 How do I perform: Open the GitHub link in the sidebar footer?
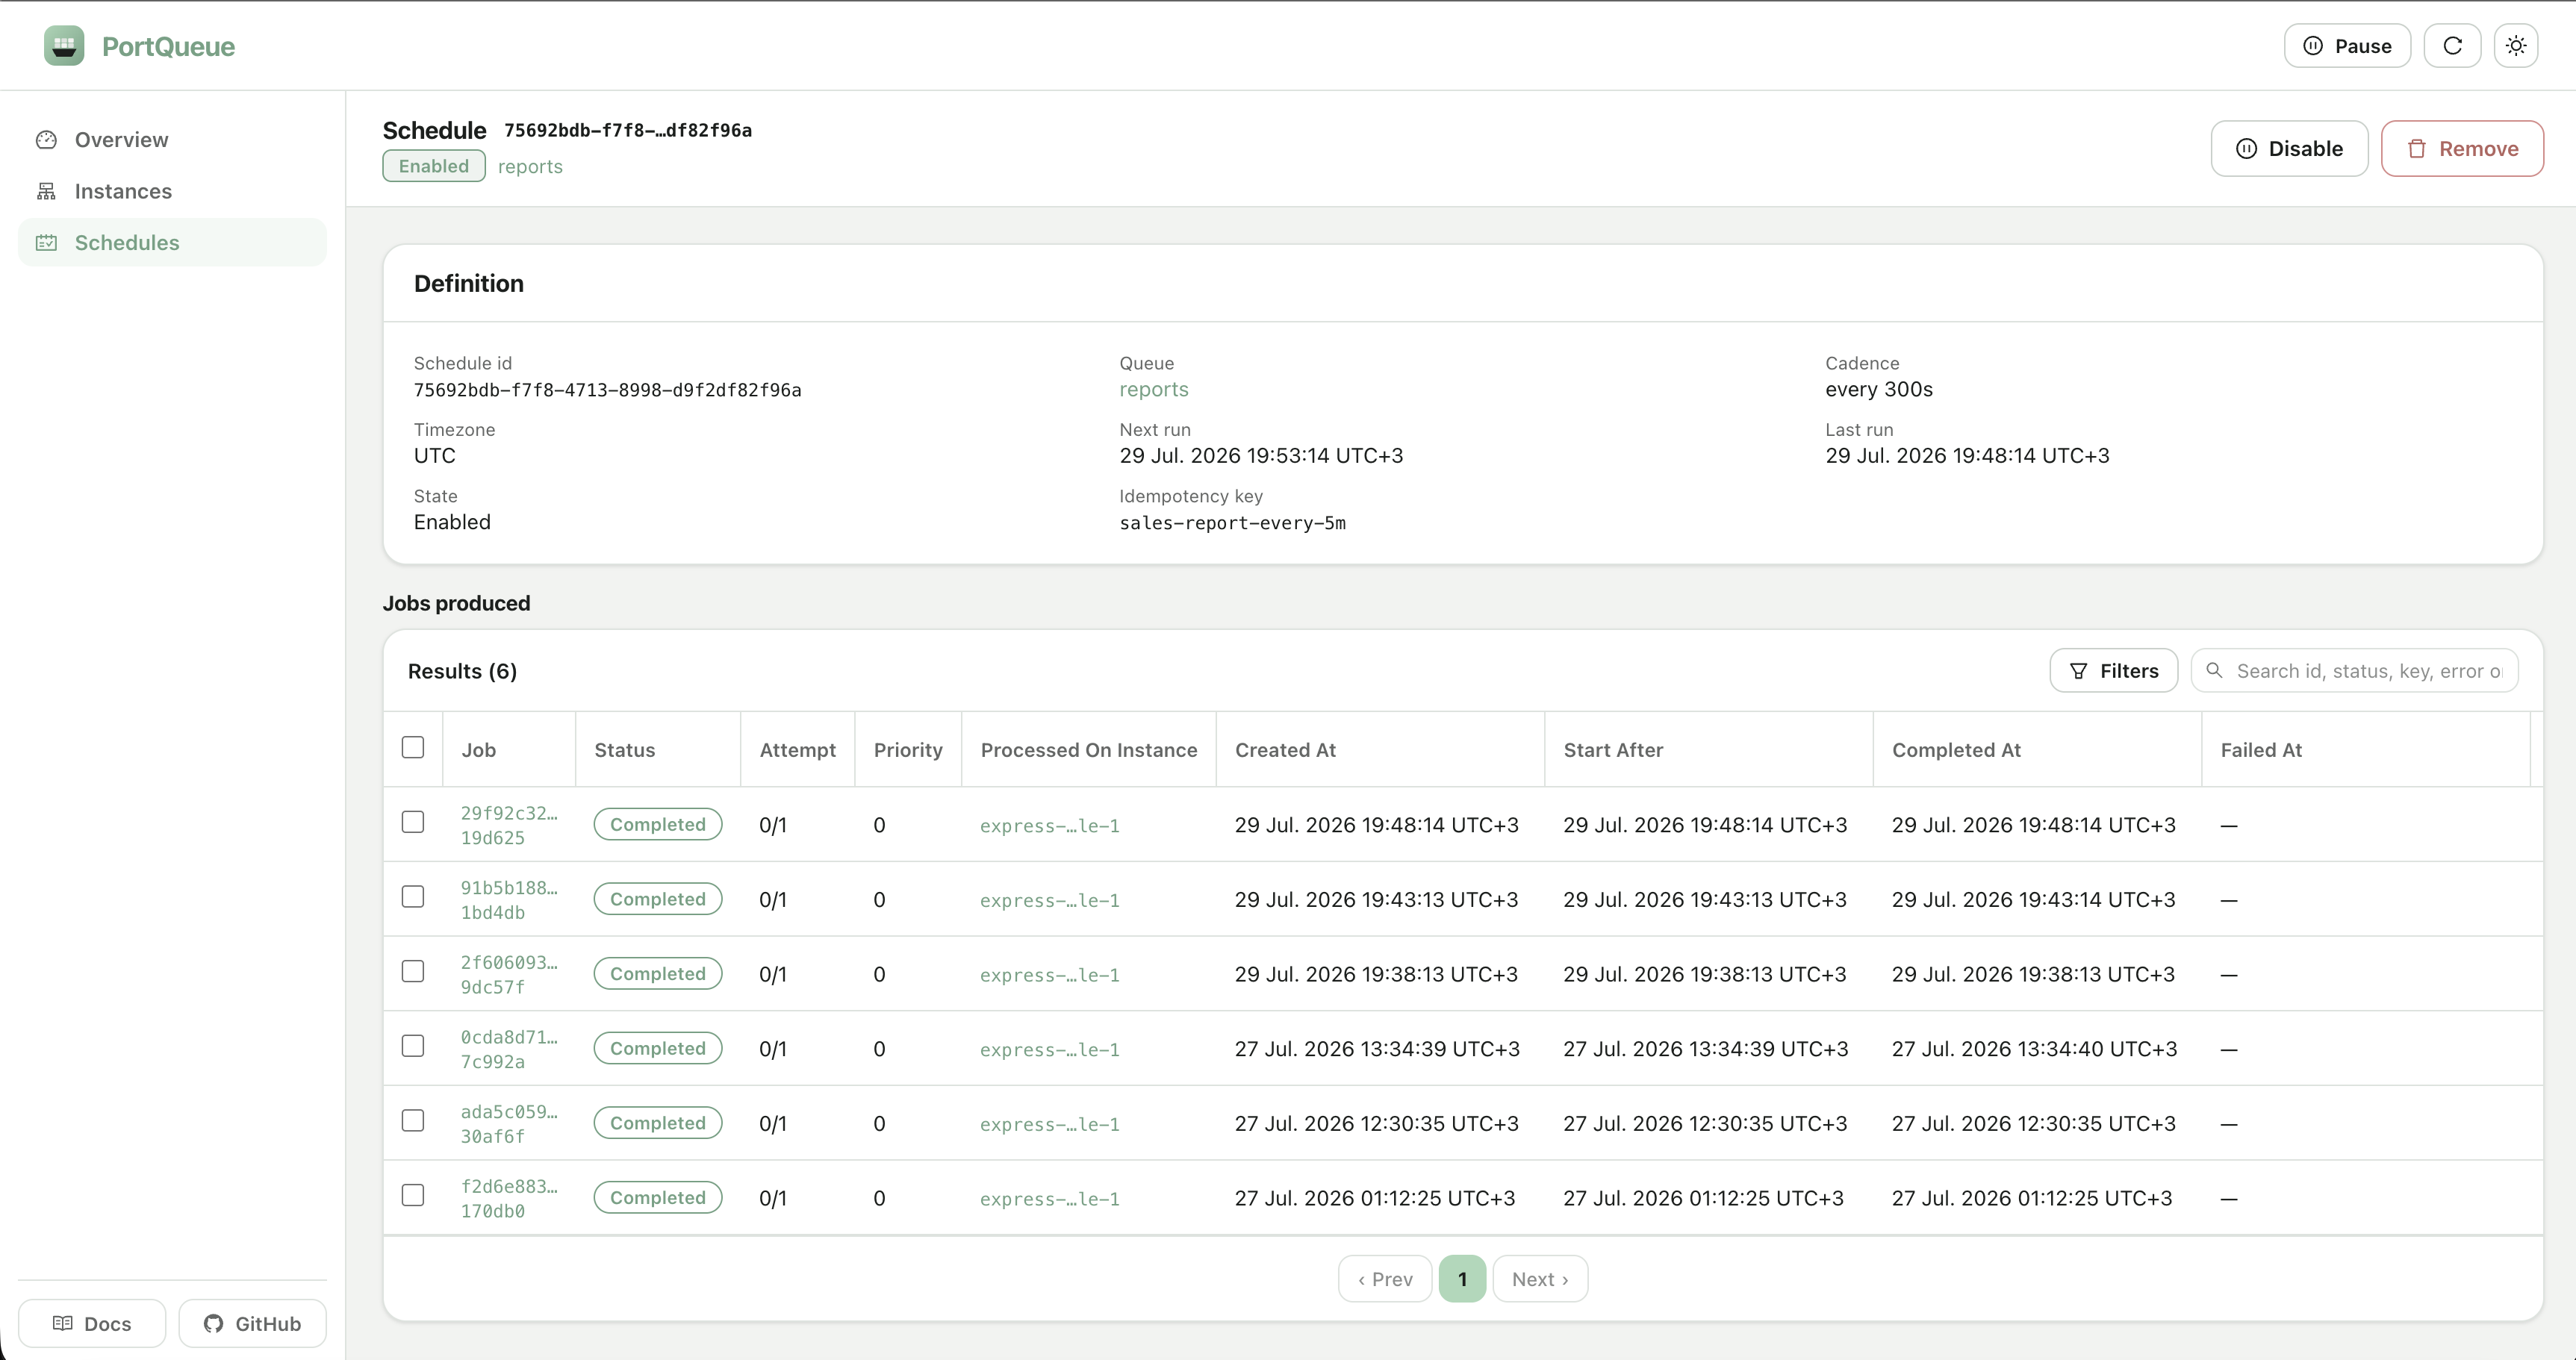[252, 1324]
